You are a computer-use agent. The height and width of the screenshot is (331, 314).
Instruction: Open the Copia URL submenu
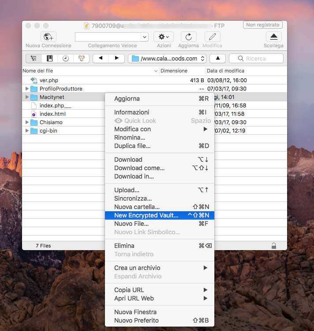point(160,290)
